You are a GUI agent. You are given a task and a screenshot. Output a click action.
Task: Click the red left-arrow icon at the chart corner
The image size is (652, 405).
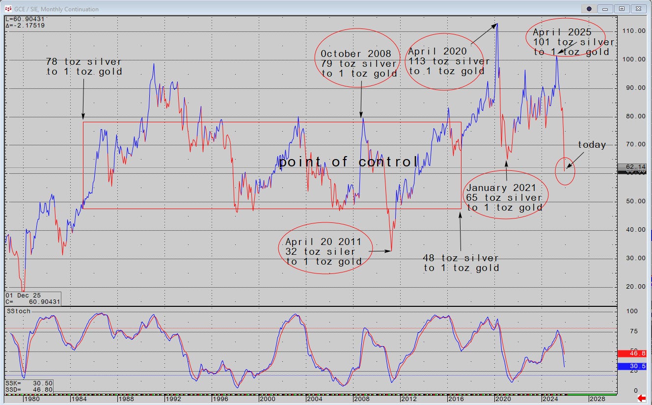(x=641, y=397)
